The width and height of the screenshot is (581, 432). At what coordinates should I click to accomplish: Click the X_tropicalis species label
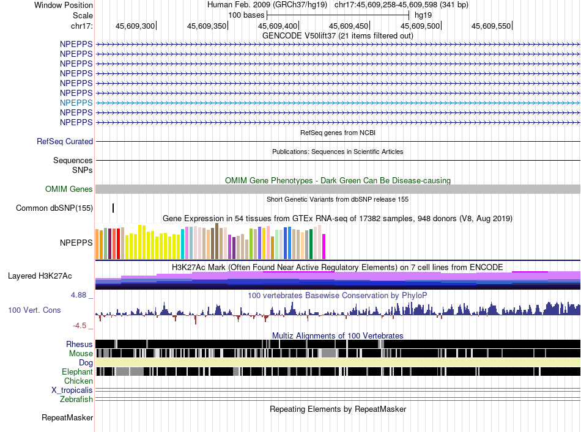72,390
